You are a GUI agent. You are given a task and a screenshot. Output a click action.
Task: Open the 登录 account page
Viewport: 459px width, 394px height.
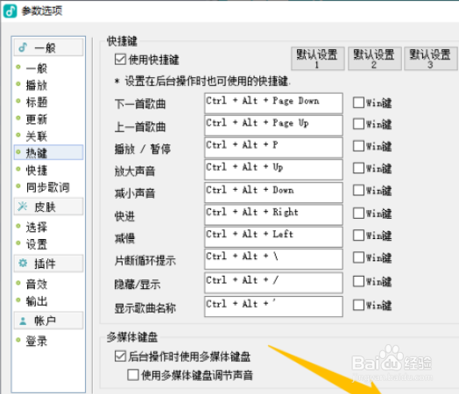[x=36, y=341]
